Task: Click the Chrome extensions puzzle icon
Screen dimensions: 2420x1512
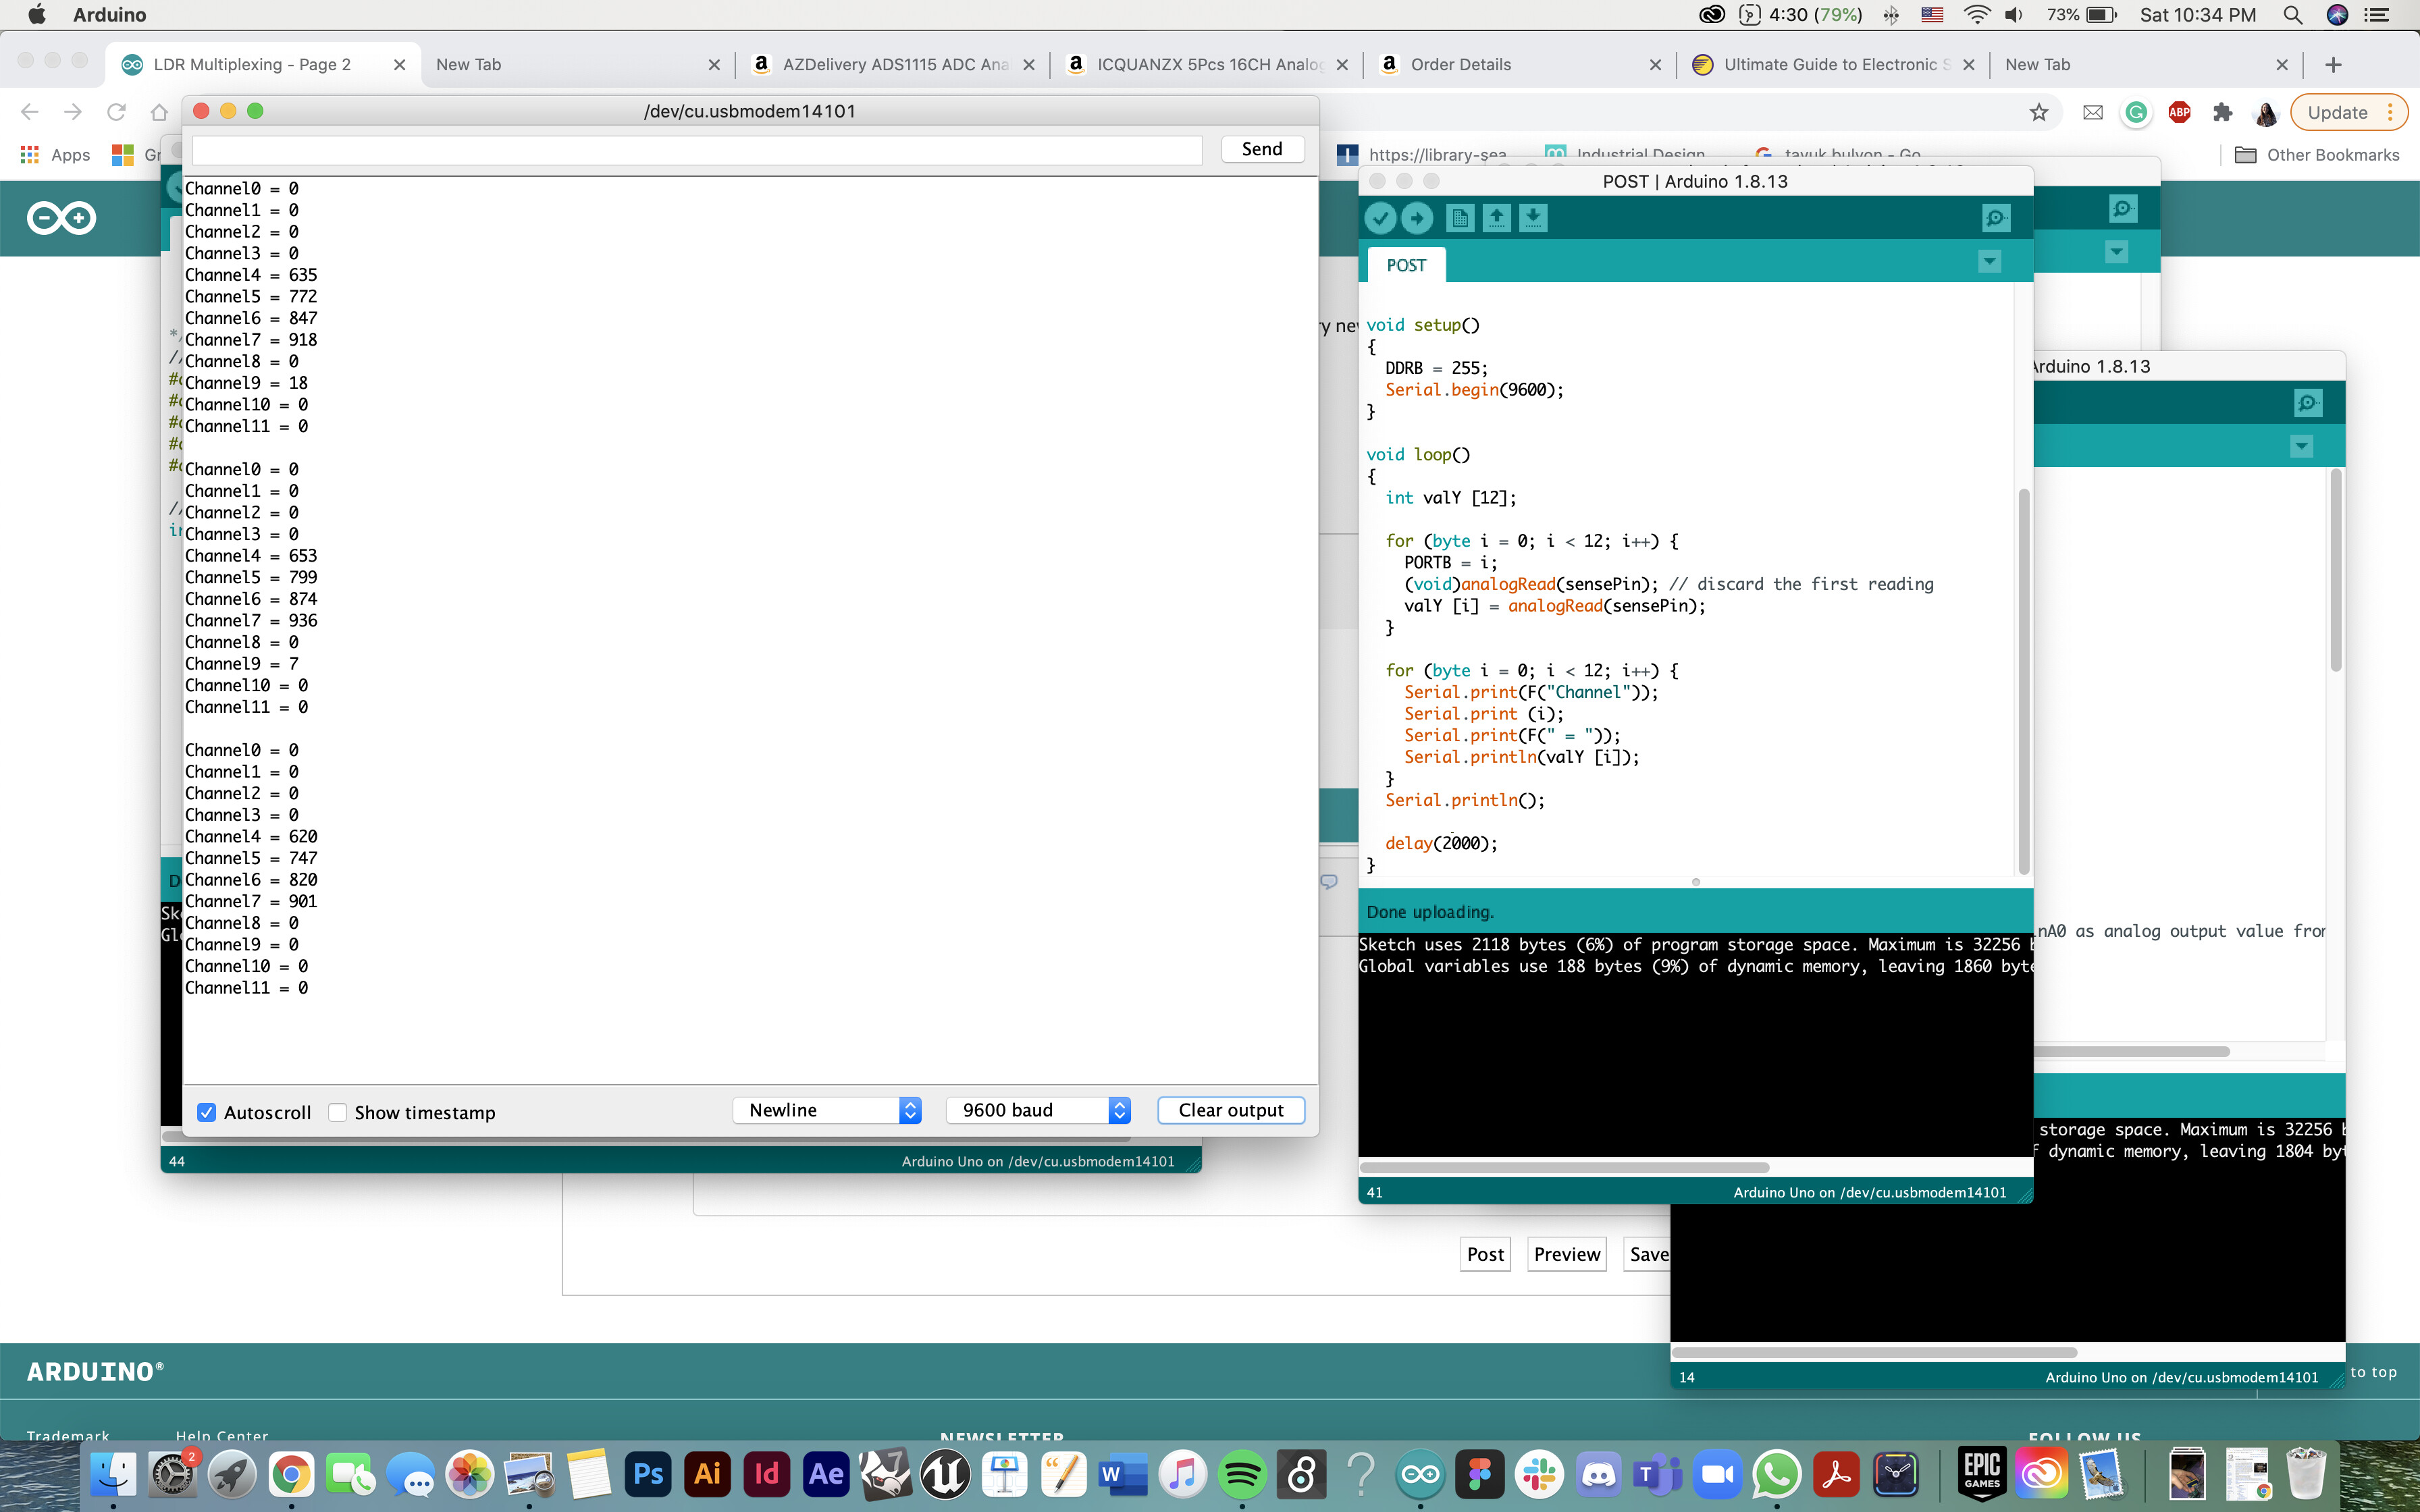Action: [2222, 113]
